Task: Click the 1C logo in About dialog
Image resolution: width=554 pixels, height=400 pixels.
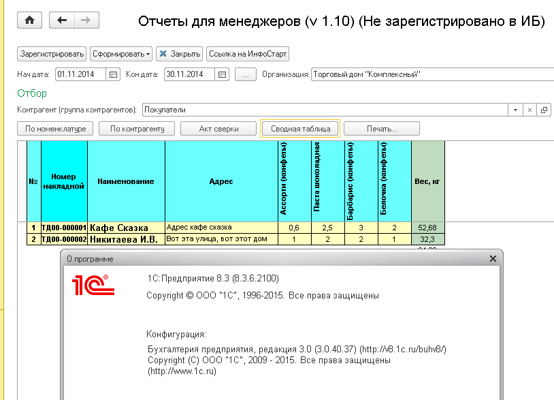Action: [93, 285]
